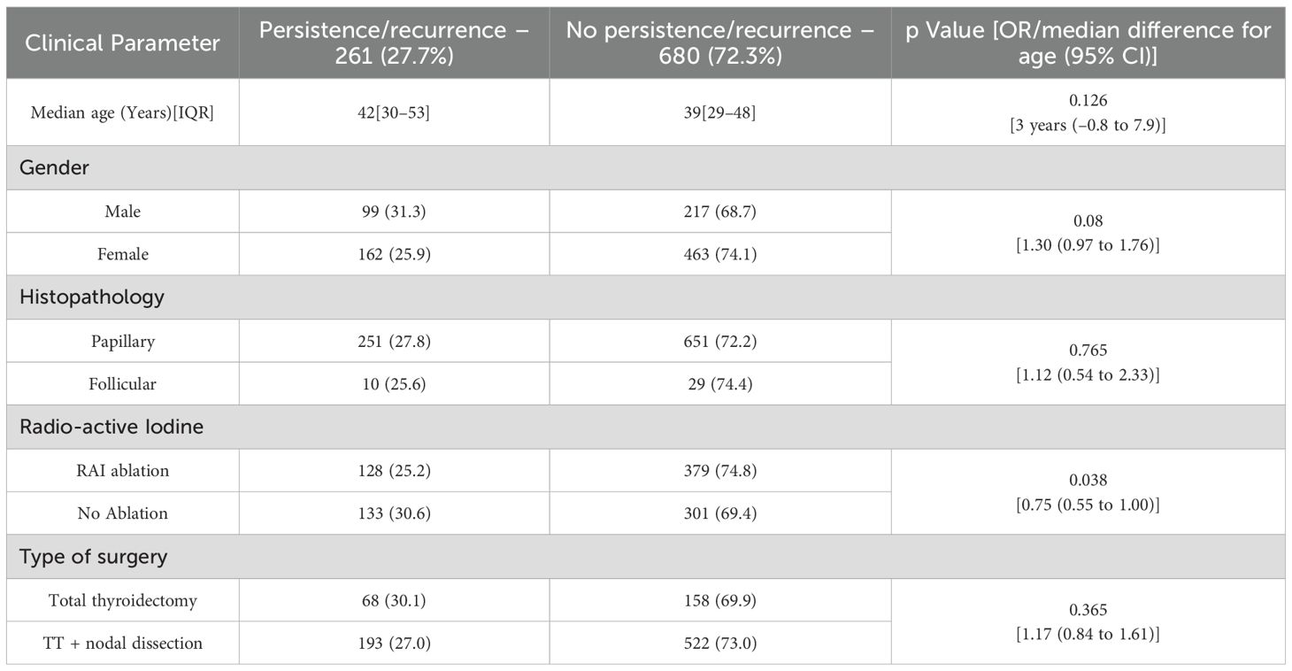The width and height of the screenshot is (1292, 671).
Task: Select the 0.038 p value cell
Action: tap(1088, 480)
